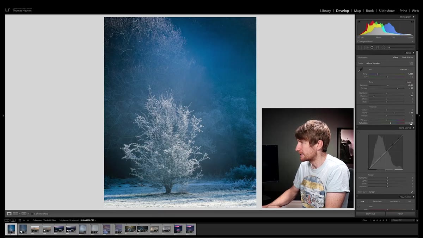
Task: Toggle shadow clipping indicator in histogram
Action: pyautogui.click(x=359, y=21)
